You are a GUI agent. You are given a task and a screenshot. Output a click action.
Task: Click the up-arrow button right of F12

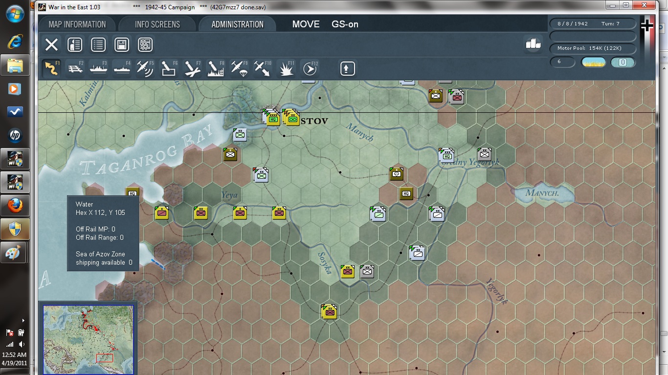pos(347,68)
